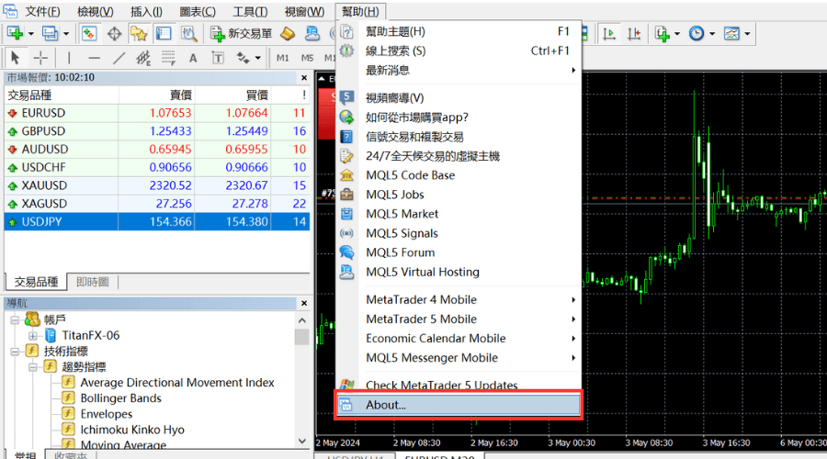This screenshot has height=459, width=827.
Task: Toggle the Navigator panel star-folder icon
Action: point(139,34)
